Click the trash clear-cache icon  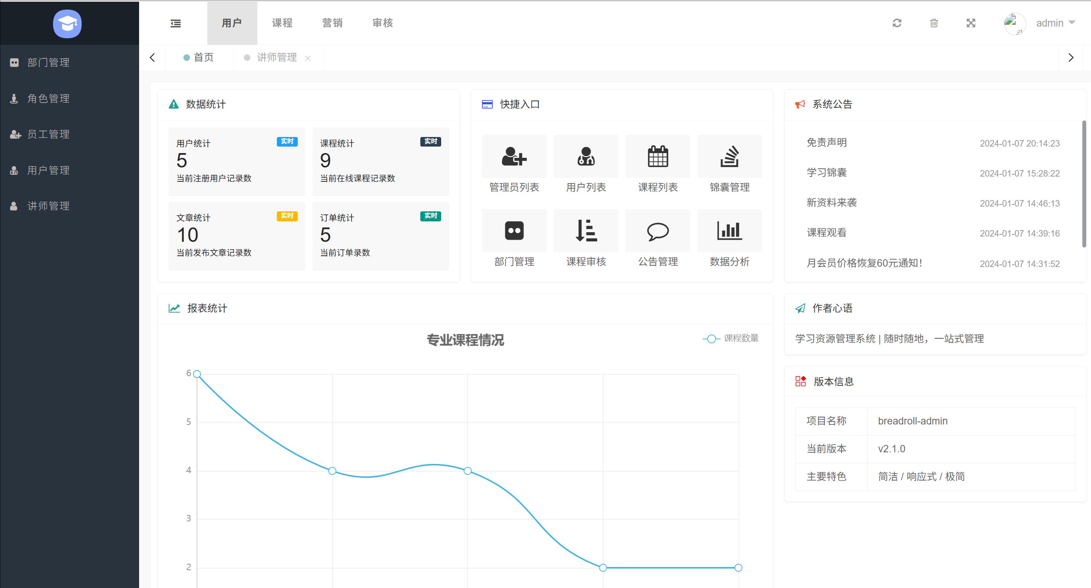click(x=934, y=23)
